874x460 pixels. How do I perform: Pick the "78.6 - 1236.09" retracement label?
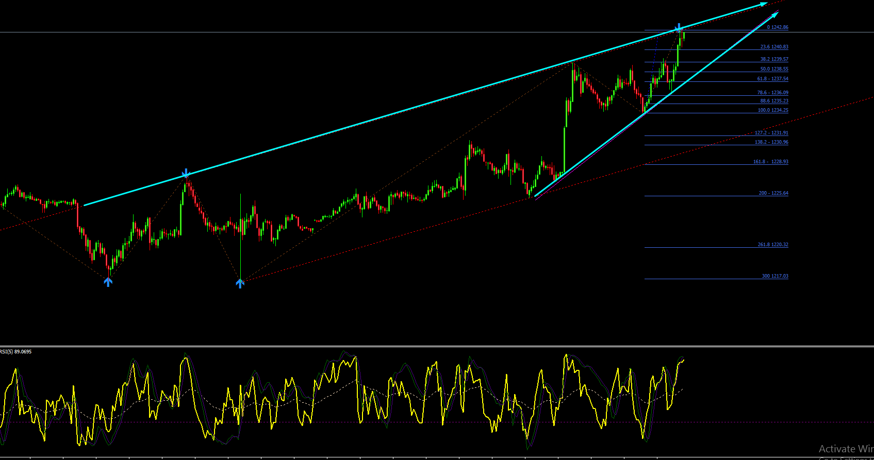tap(772, 93)
